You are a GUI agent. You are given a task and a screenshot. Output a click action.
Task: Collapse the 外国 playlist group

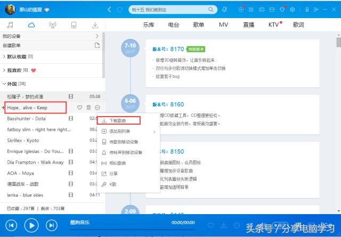pyautogui.click(x=5, y=84)
